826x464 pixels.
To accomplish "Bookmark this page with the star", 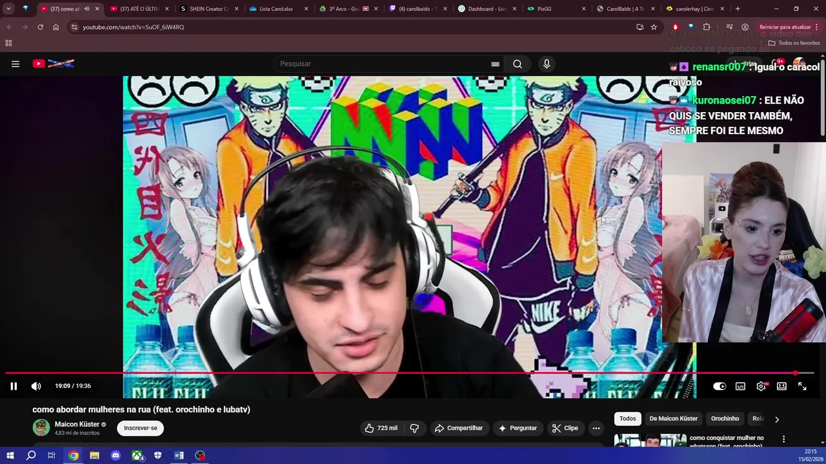I will 654,27.
